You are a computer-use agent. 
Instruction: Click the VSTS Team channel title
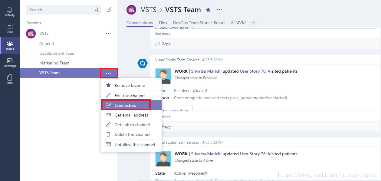(183, 10)
